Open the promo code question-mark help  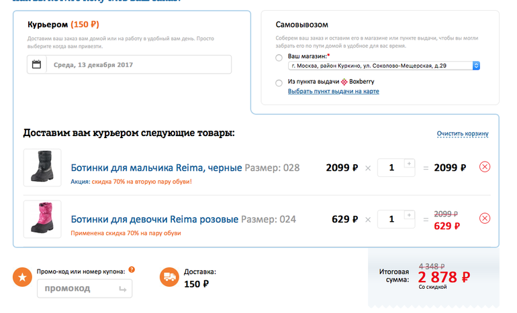point(132,270)
